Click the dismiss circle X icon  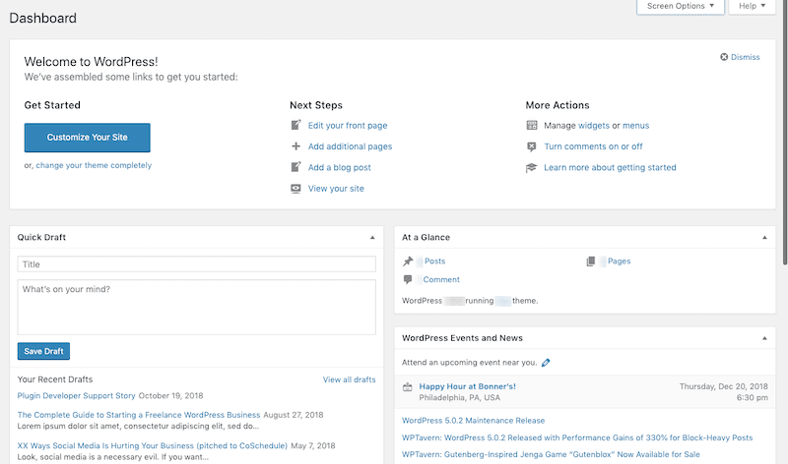724,57
